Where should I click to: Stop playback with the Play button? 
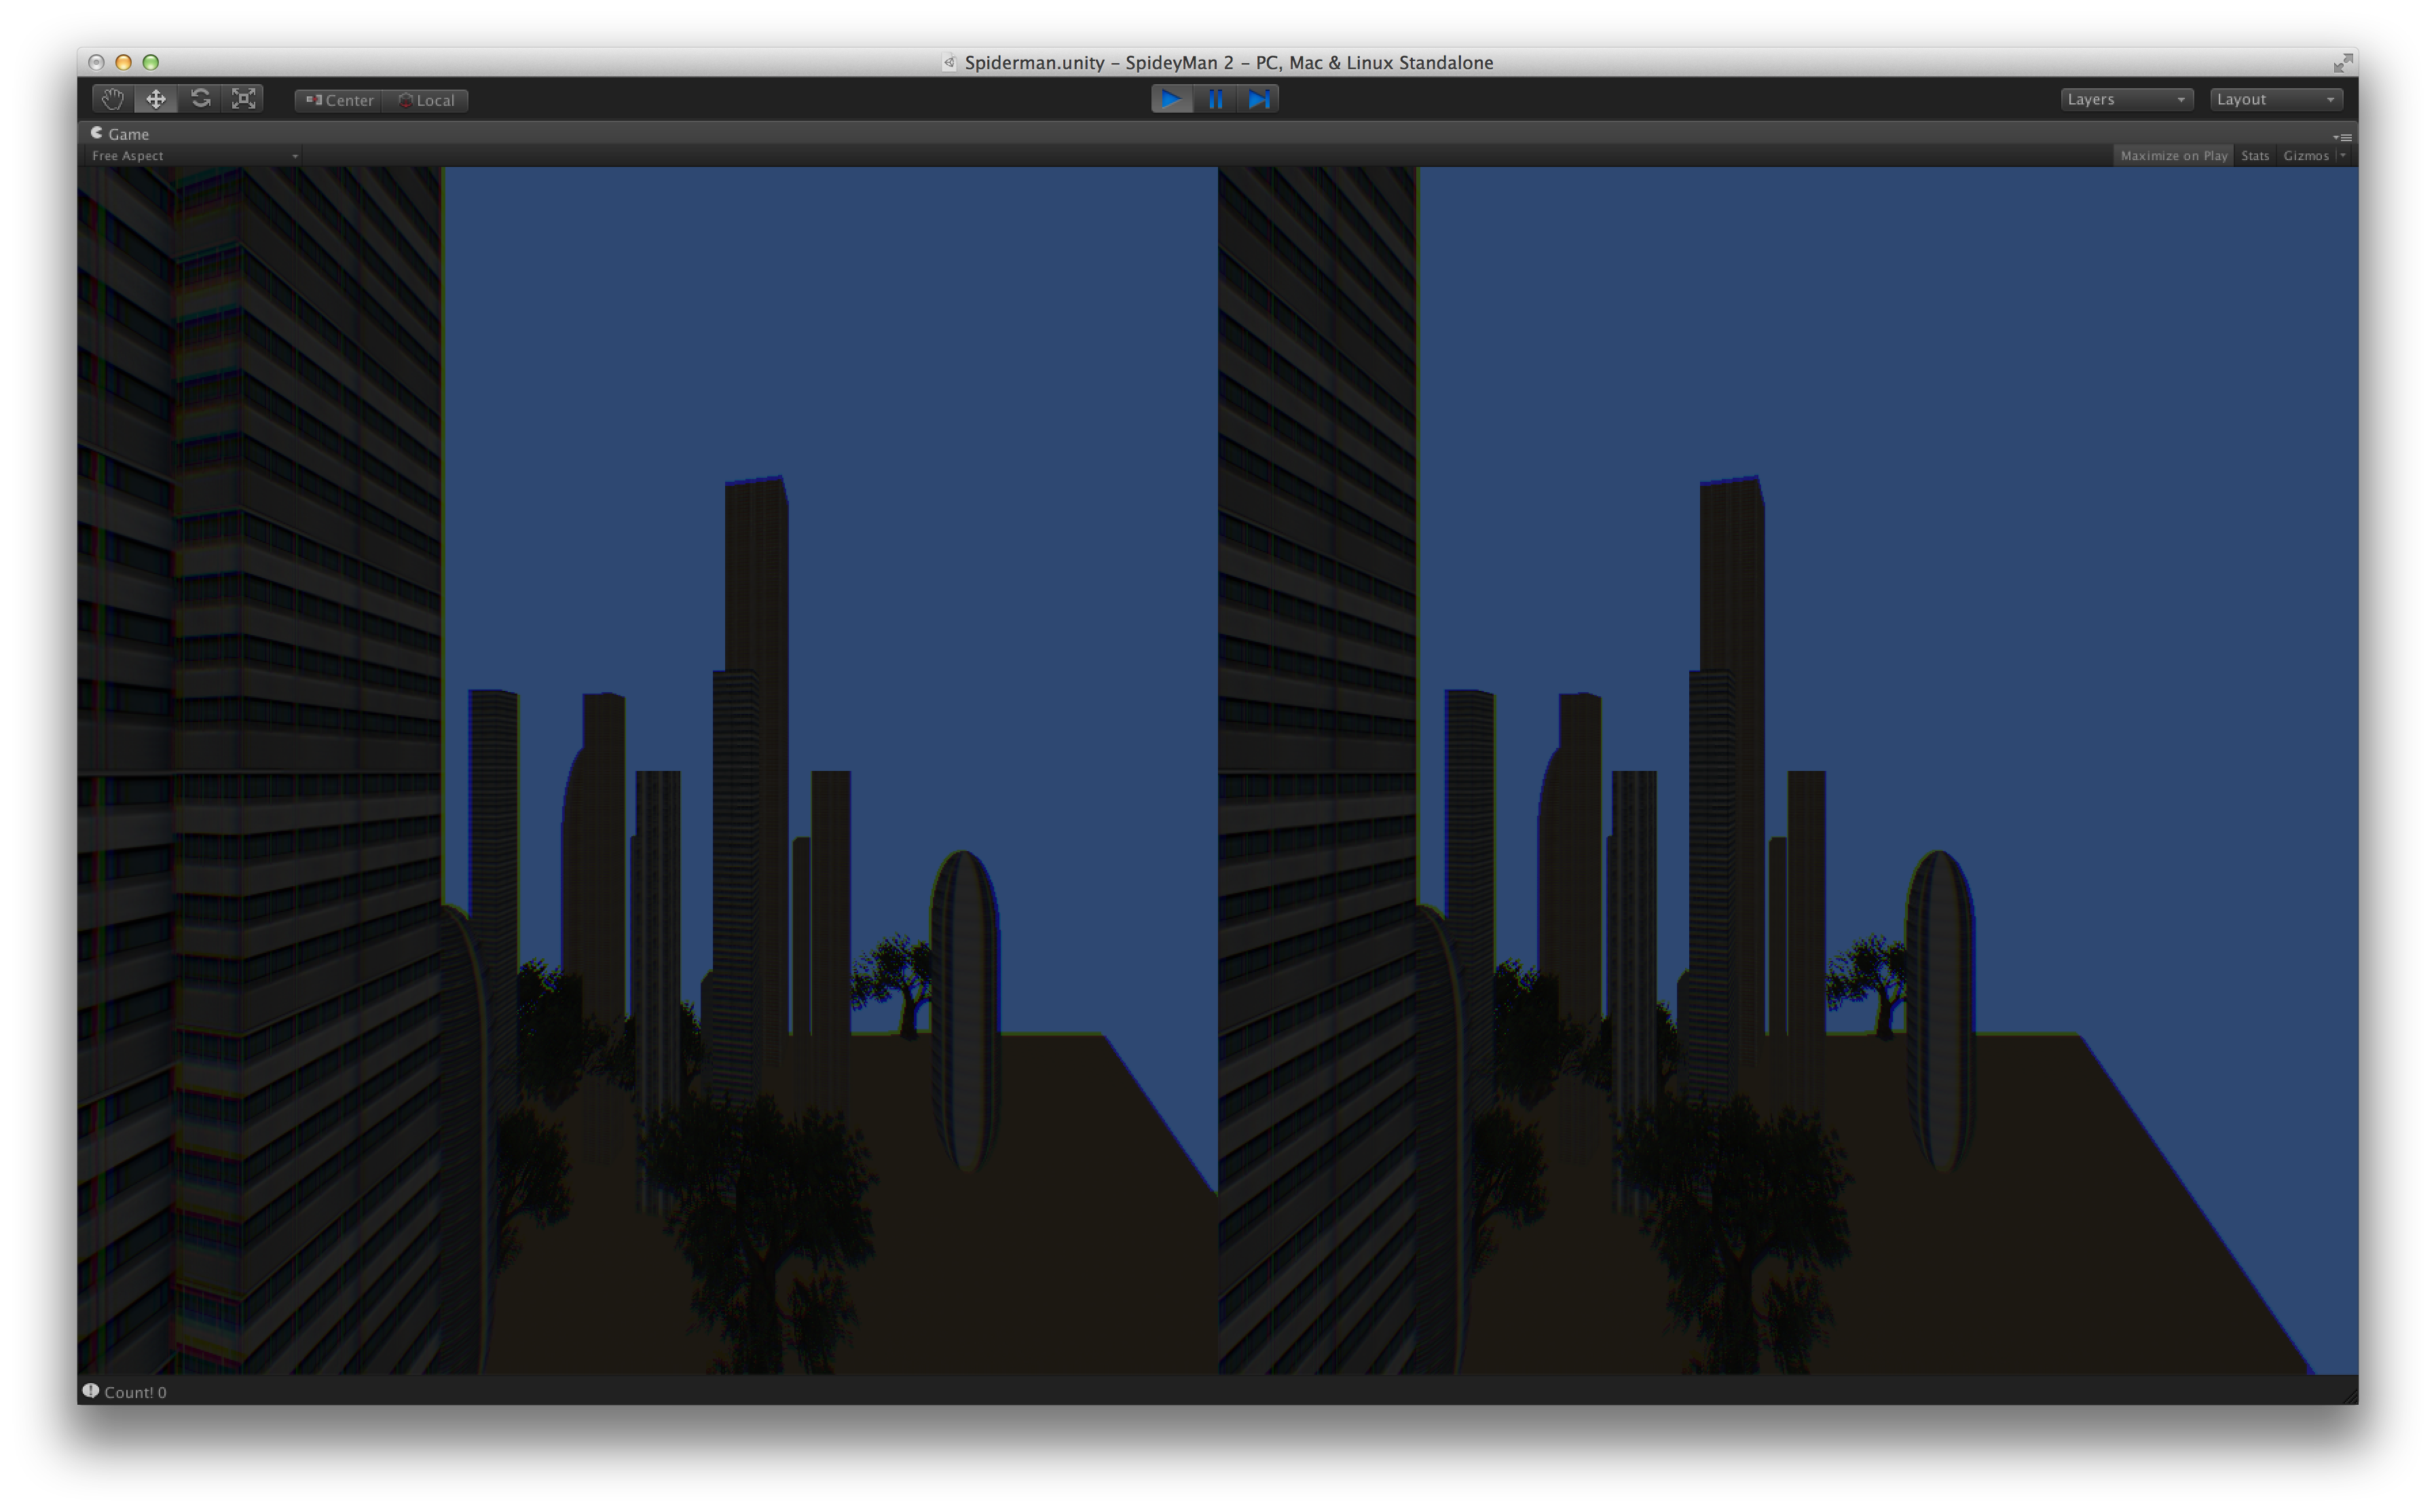pos(1171,99)
